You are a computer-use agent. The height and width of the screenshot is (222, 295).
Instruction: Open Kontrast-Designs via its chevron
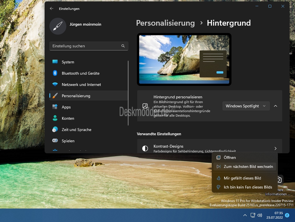pos(276,148)
